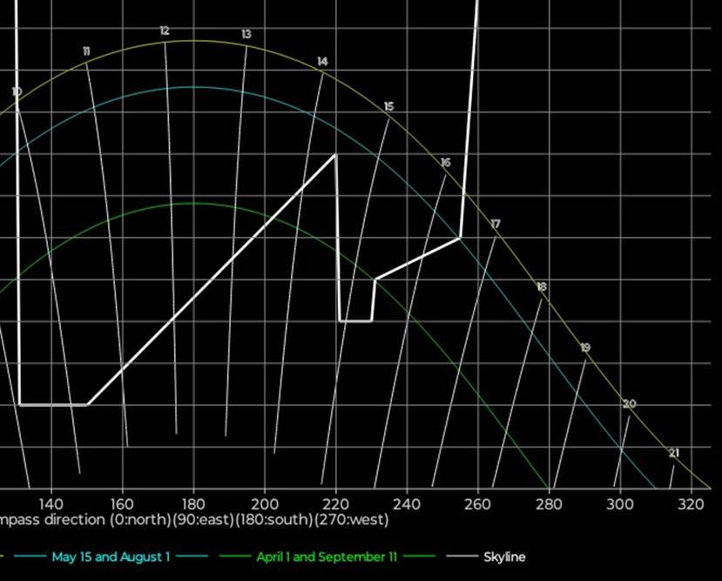Screen dimensions: 722x581
Task: Select the hour 16 marker label
Action: coord(445,163)
